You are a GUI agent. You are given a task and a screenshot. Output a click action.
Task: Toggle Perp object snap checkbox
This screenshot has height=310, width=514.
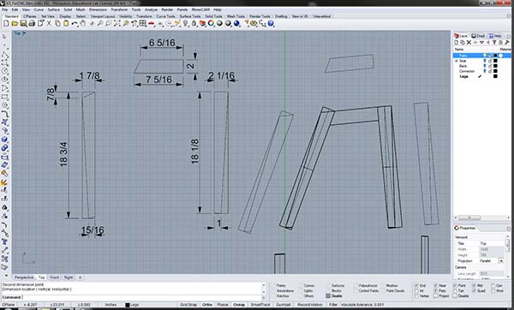(436, 290)
